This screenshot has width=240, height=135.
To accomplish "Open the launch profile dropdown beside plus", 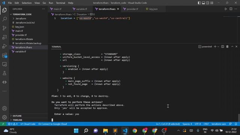I will 218,46.
